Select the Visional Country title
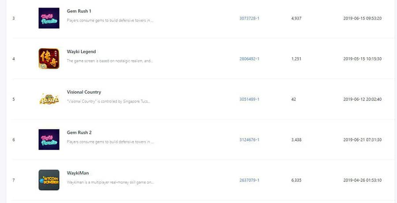This screenshot has width=397, height=203. coord(84,92)
